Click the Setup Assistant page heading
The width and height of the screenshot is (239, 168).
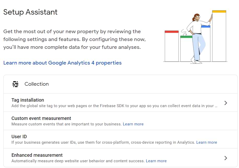[x=30, y=12]
